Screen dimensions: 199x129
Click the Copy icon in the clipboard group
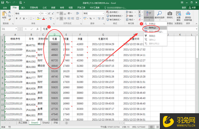tap(9, 16)
